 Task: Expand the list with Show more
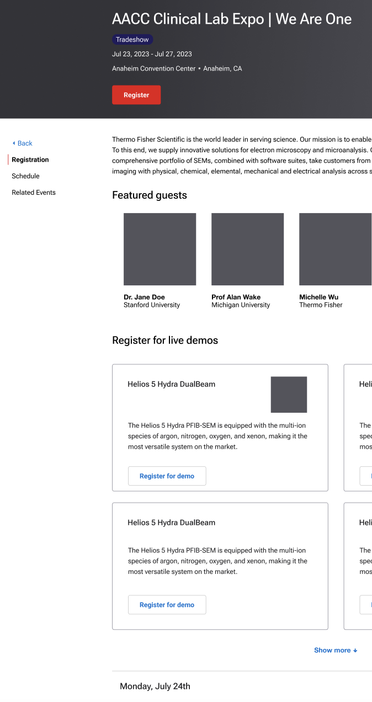pyautogui.click(x=336, y=650)
